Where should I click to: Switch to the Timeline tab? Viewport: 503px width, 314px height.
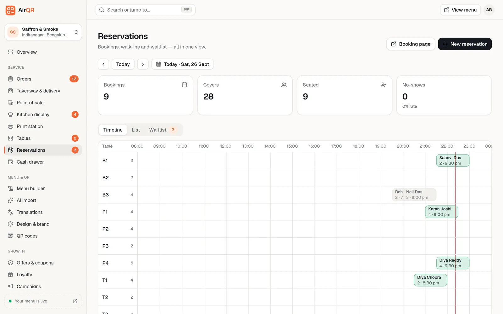[x=113, y=130]
